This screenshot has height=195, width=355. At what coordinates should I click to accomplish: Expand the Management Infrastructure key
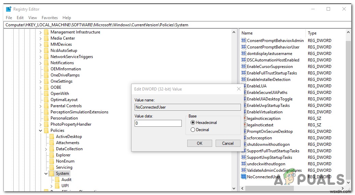[41, 32]
